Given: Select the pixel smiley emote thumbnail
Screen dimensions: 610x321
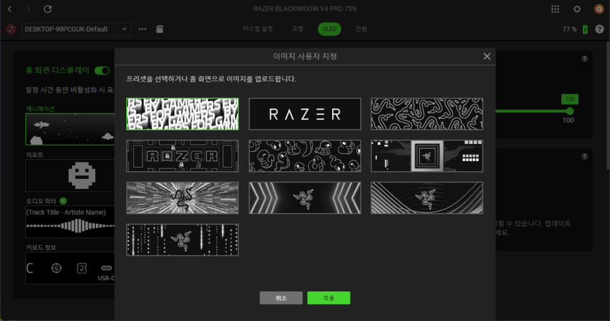Looking at the screenshot, I should 70,176.
